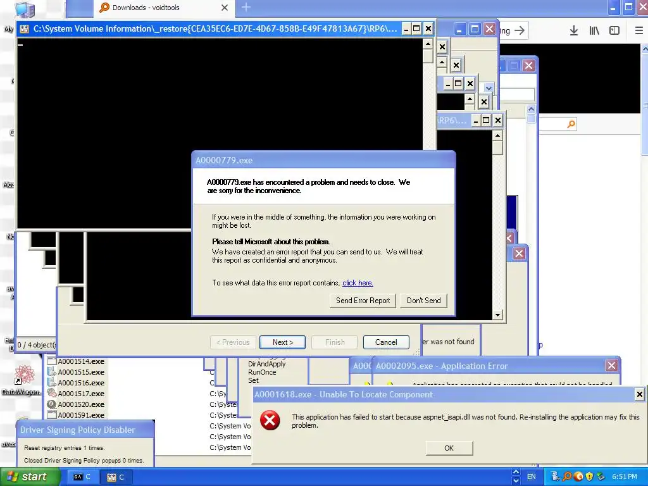
Task: Switch to the command prompt taskbar item
Action: pos(82,477)
